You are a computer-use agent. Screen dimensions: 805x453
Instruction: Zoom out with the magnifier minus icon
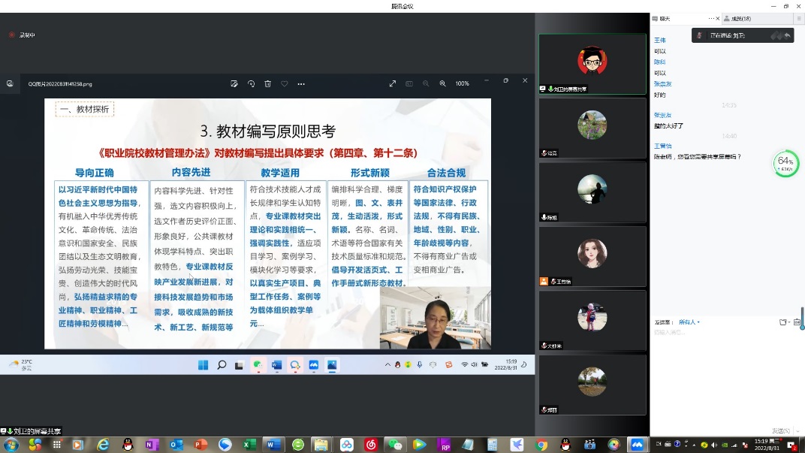click(x=426, y=83)
